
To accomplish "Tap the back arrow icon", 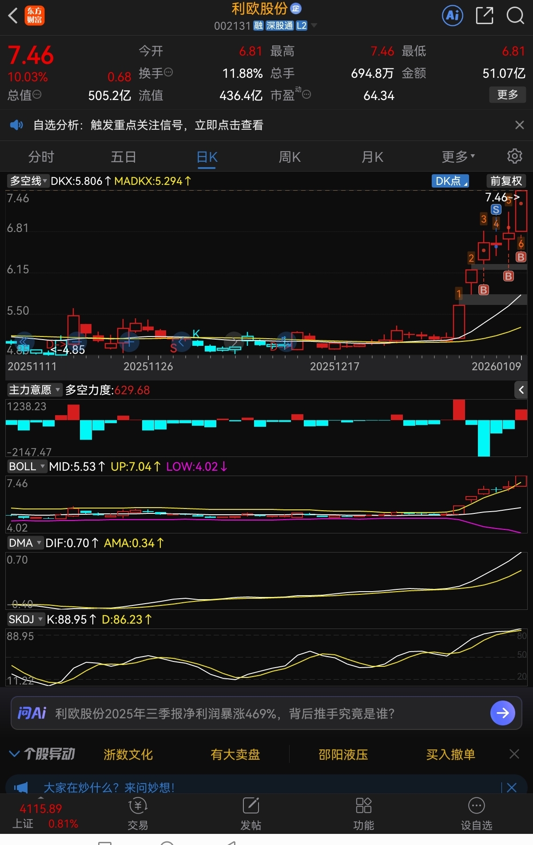I will tap(13, 16).
